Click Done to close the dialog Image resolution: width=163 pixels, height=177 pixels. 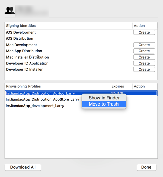point(146,167)
